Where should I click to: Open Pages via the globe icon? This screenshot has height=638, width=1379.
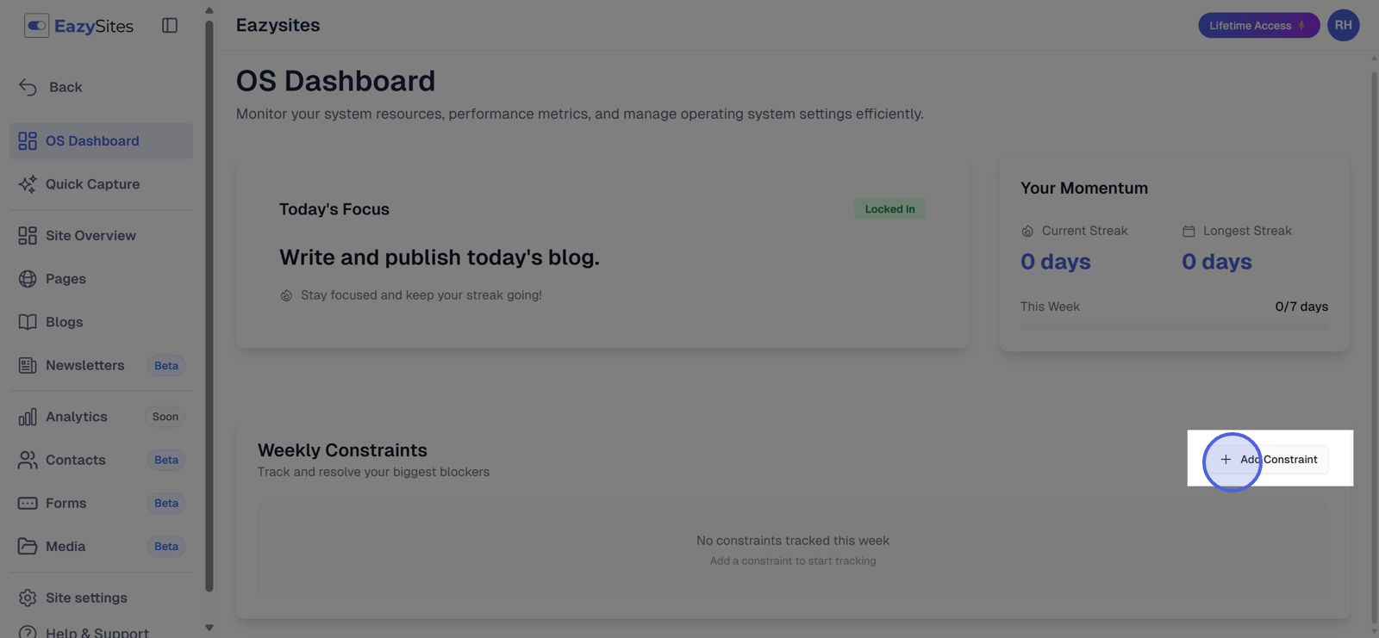coord(27,278)
